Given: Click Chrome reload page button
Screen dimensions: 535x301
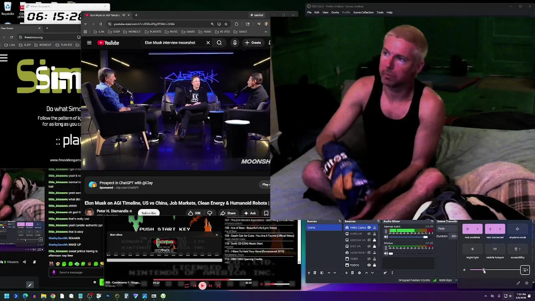Looking at the screenshot, I should pyautogui.click(x=101, y=24).
